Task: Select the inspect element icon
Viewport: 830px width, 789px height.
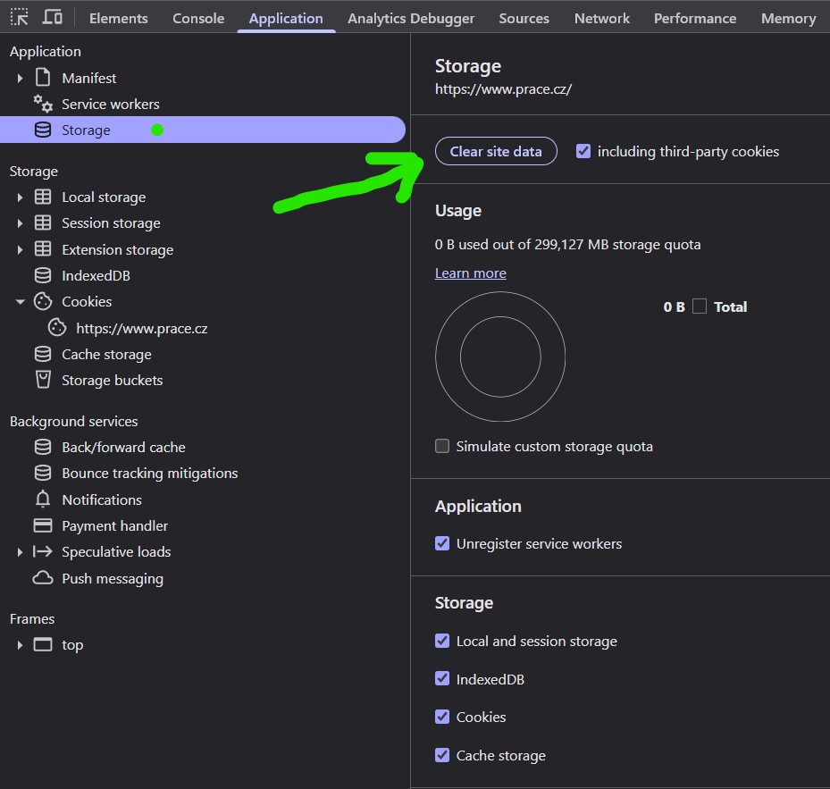Action: pos(18,16)
